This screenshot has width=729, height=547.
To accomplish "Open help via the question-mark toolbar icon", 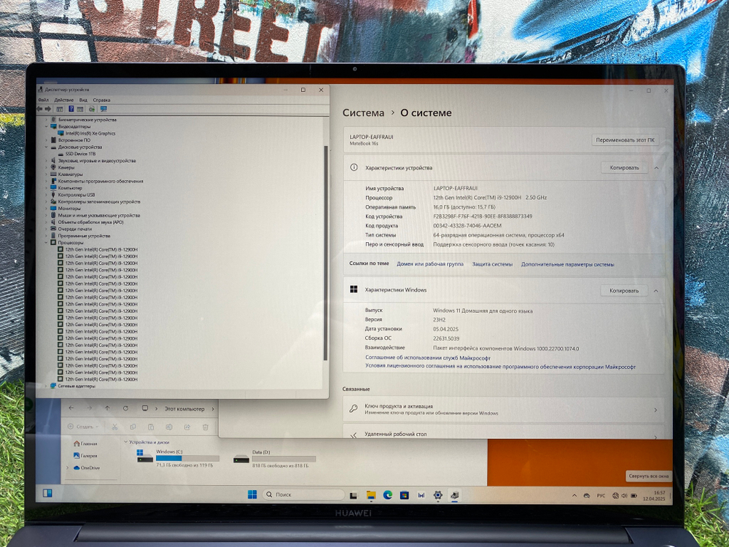I will coord(71,108).
